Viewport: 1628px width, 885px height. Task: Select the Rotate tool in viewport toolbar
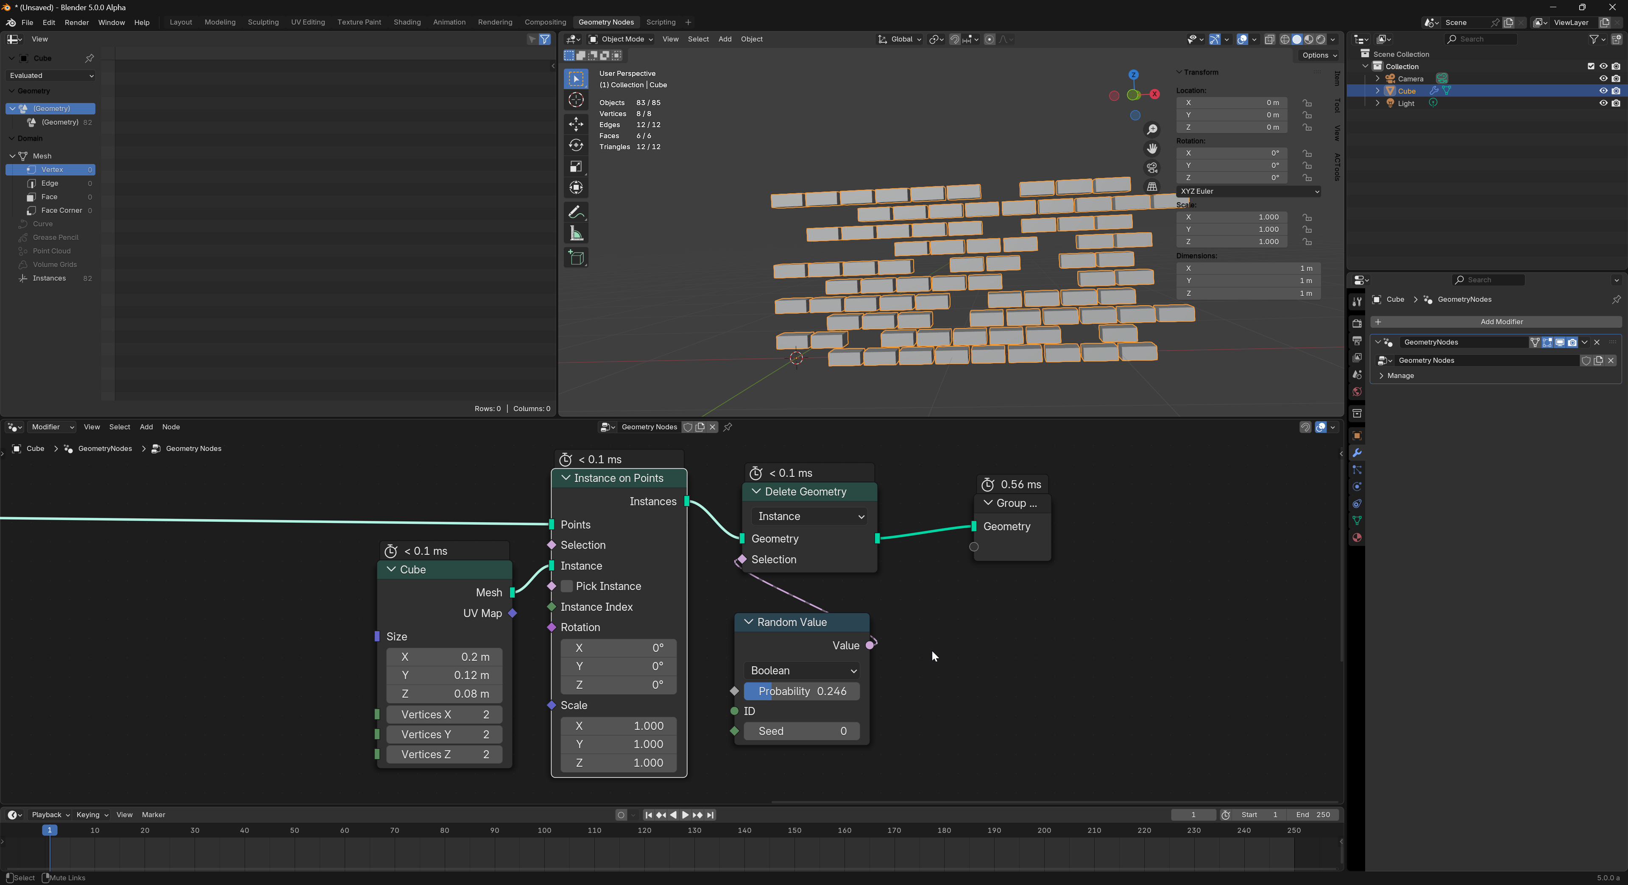(576, 145)
